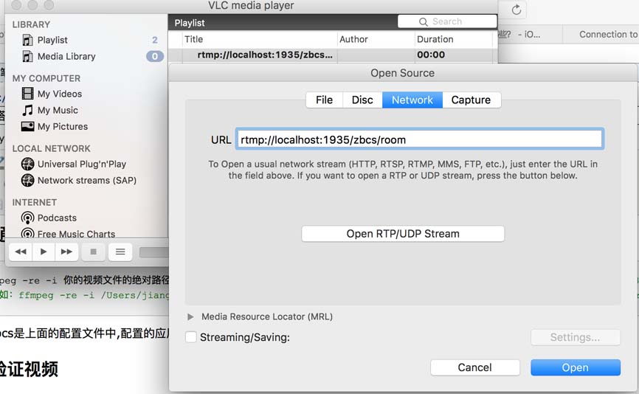Click the Previous (rewind) button

(x=21, y=252)
